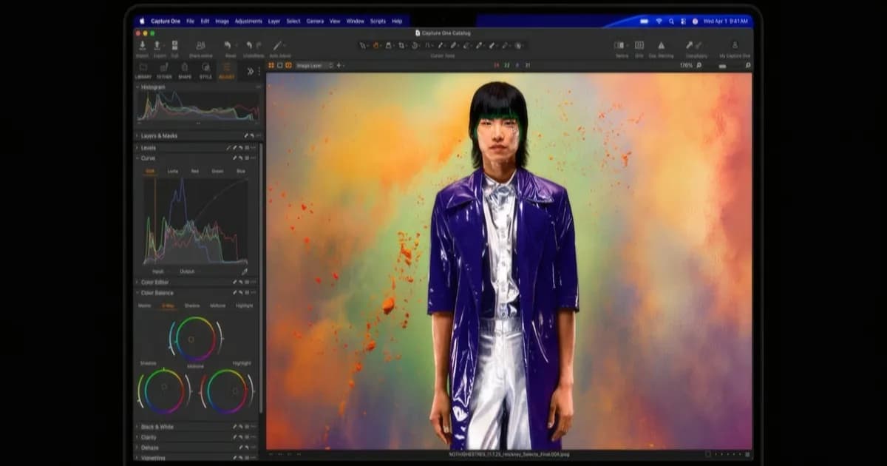Open the Layer menu
887x466 pixels.
point(274,21)
